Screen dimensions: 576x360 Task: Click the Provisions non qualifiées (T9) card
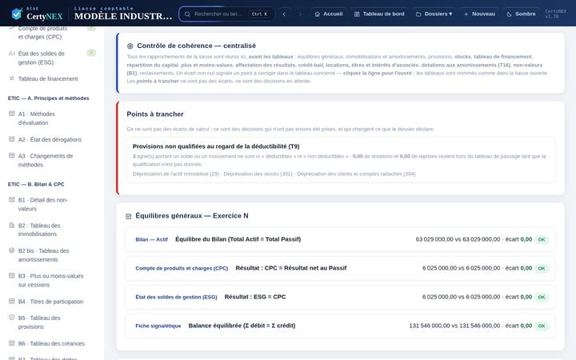tap(341, 160)
